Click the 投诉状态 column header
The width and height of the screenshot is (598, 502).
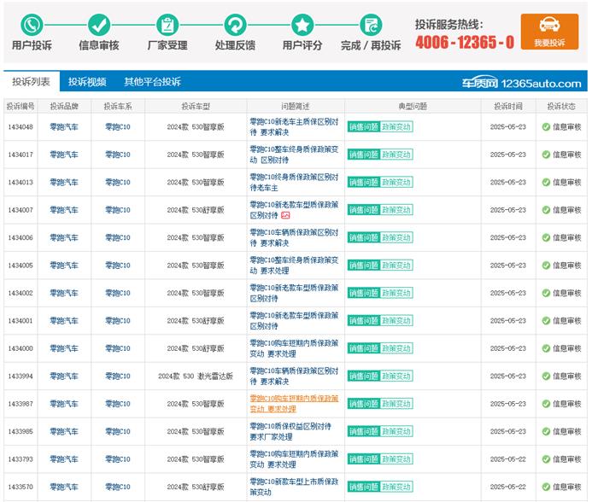[x=561, y=107]
